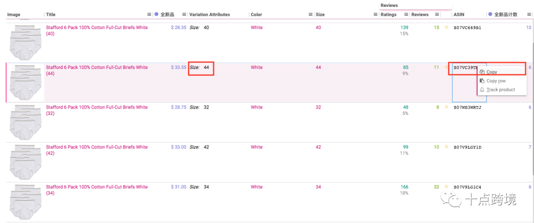Open the Stafford Briefs White (40) title link
Viewport: 534px width, 223px height.
click(97, 31)
